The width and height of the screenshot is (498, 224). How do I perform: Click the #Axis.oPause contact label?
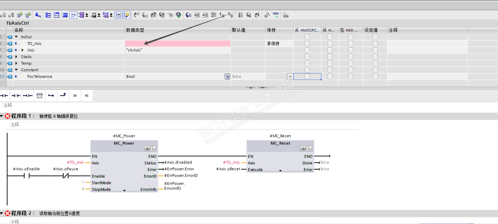pos(65,169)
